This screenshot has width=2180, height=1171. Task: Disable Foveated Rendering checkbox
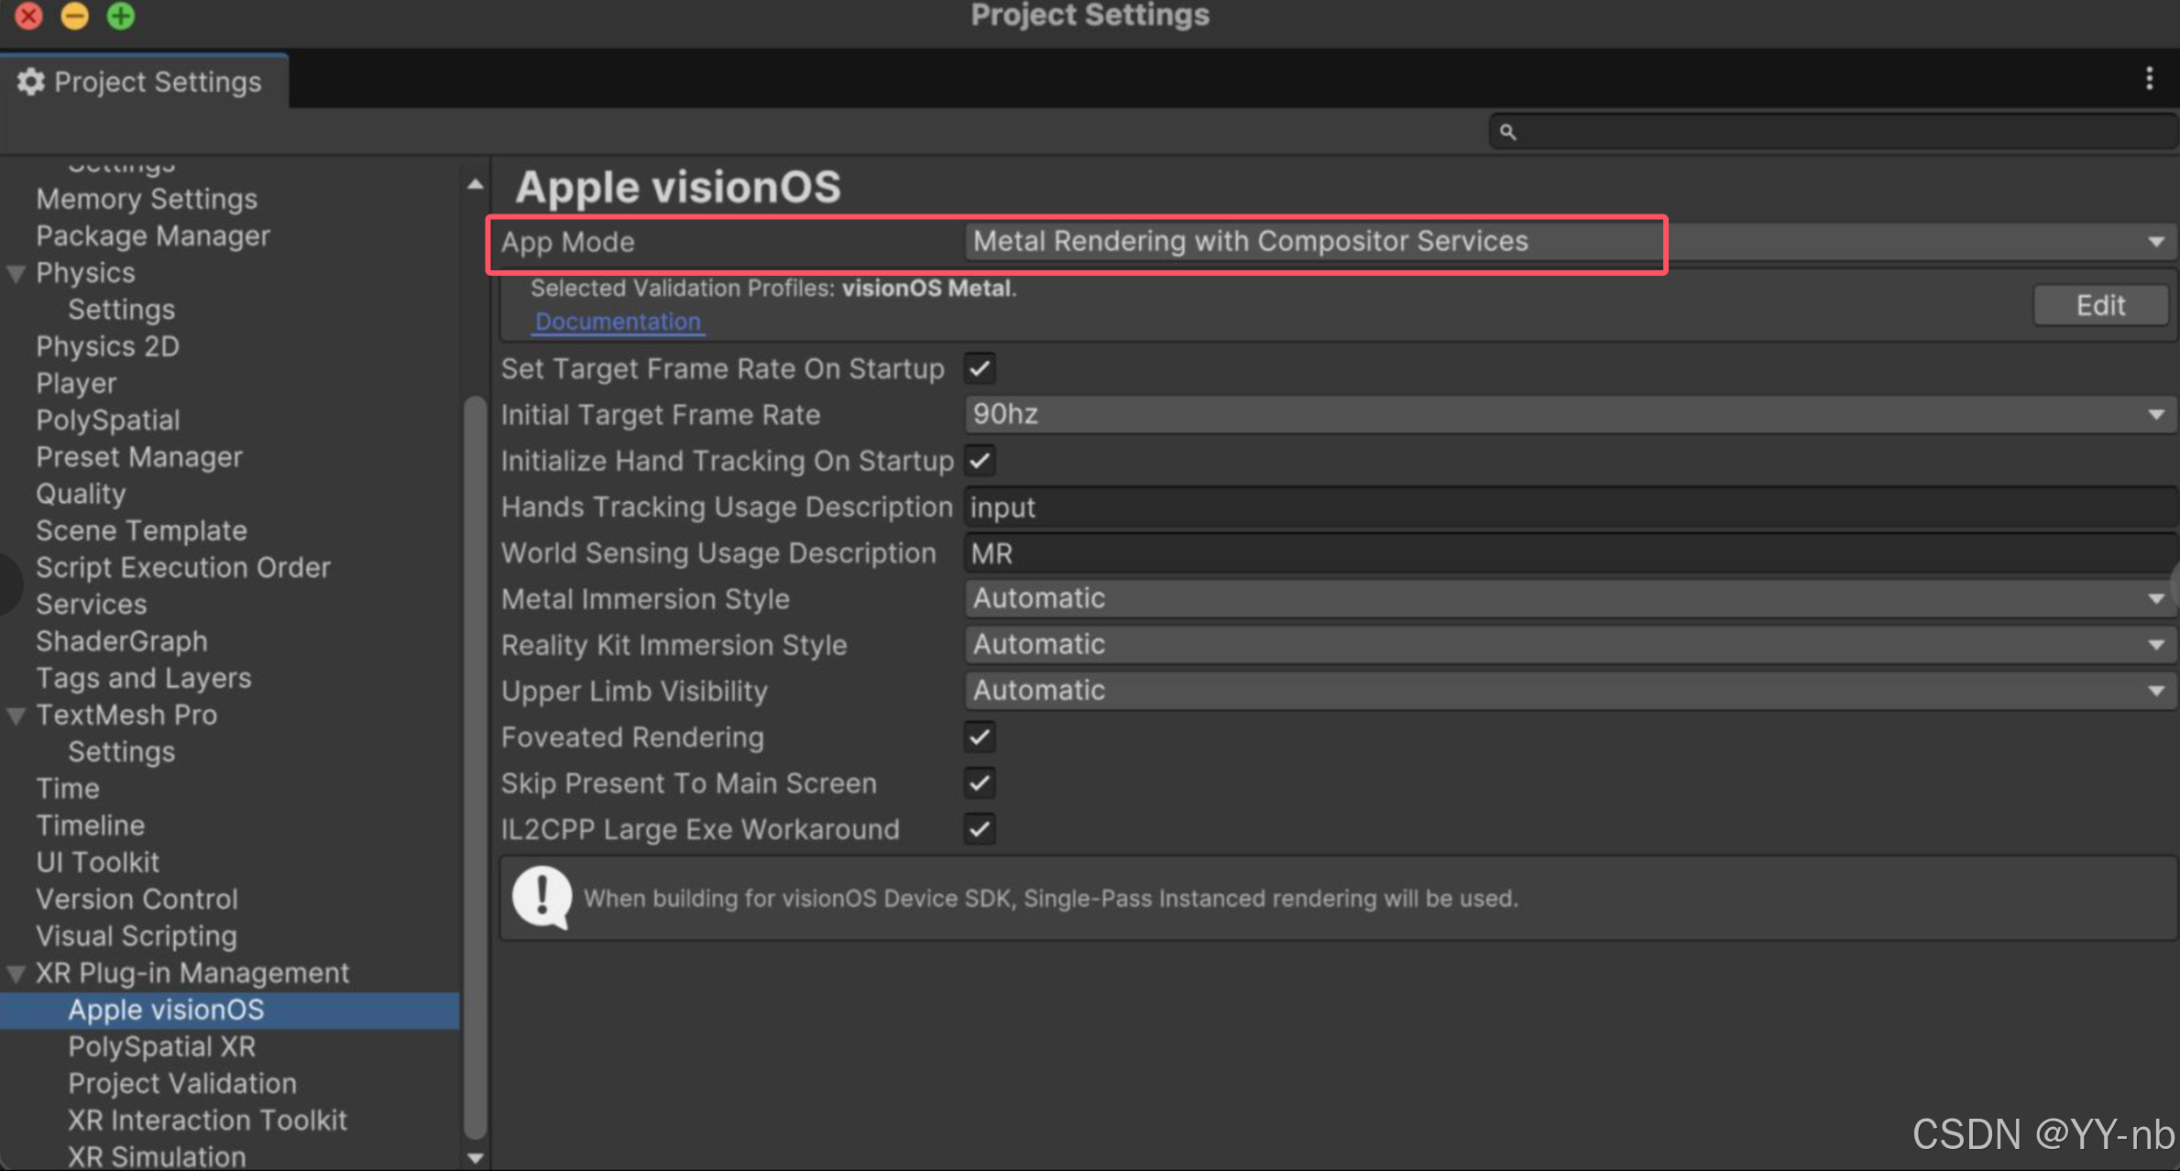(x=980, y=737)
